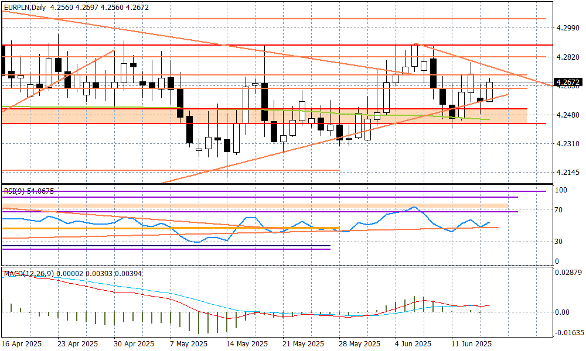
Task: Click the 28 May 2025 date label
Action: (x=360, y=343)
